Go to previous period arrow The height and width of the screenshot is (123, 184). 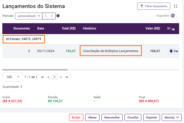[x=46, y=16]
